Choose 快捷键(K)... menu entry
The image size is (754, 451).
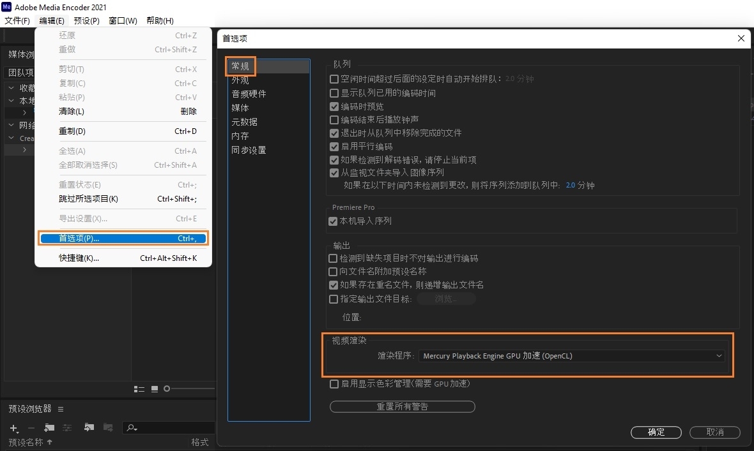[x=123, y=258]
